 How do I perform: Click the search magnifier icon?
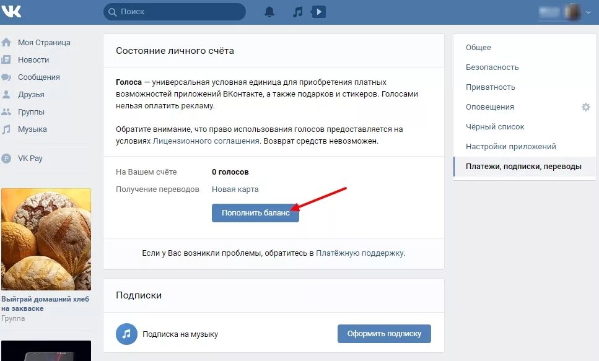pyautogui.click(x=112, y=12)
